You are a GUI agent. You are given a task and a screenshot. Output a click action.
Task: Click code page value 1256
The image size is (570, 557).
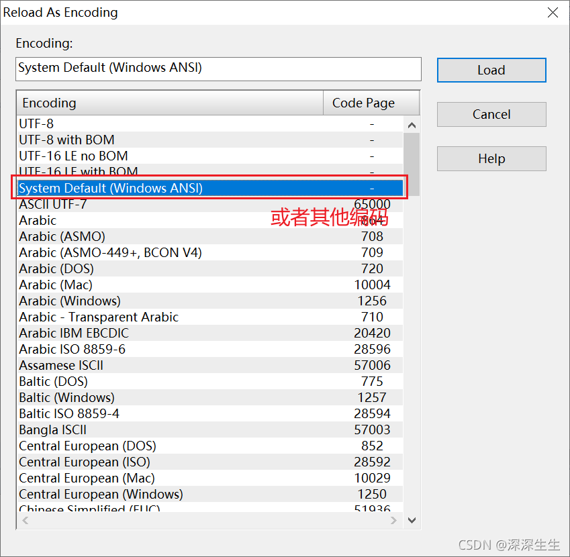pyautogui.click(x=372, y=301)
